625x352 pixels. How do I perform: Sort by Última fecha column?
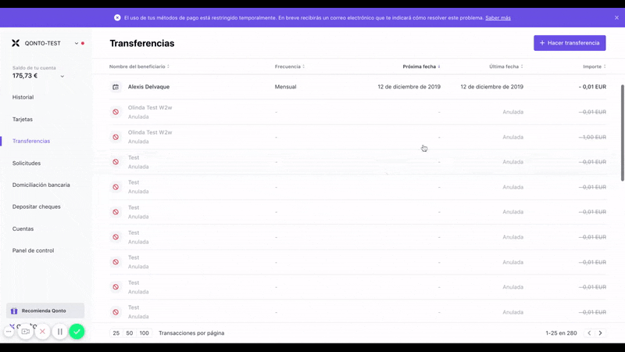505,66
